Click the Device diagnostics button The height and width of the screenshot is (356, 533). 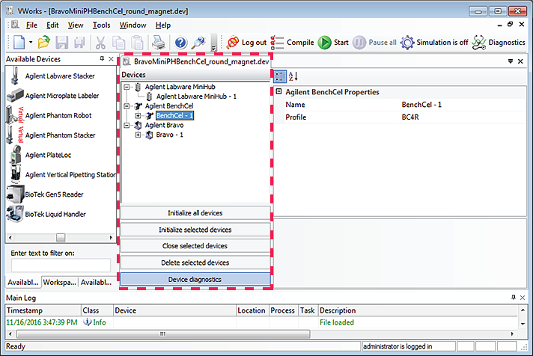(x=195, y=279)
